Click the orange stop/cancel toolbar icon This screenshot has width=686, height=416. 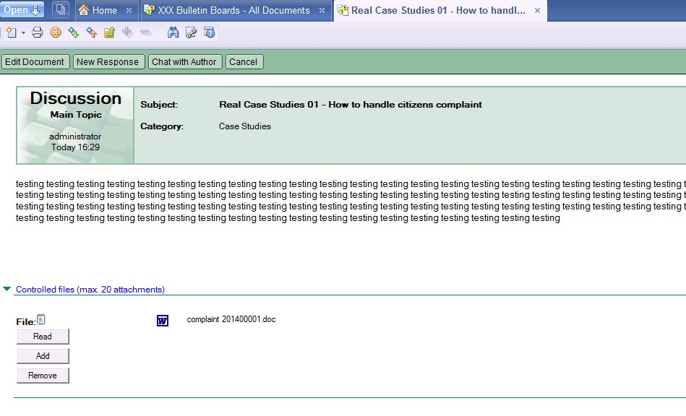click(x=56, y=32)
